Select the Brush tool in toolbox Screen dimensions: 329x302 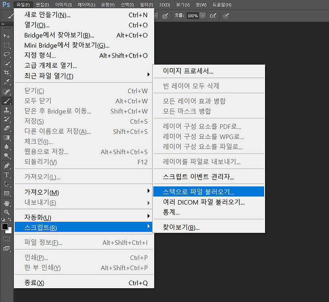6,101
